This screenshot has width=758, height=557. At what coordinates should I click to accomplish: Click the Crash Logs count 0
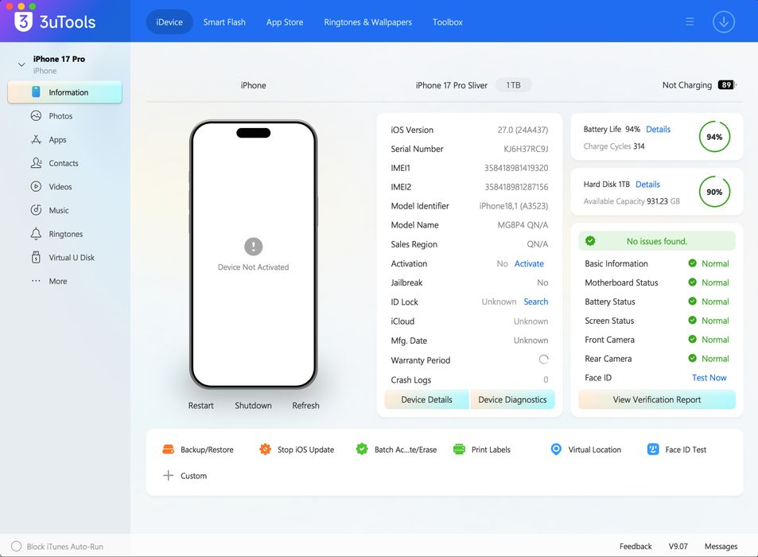(546, 380)
